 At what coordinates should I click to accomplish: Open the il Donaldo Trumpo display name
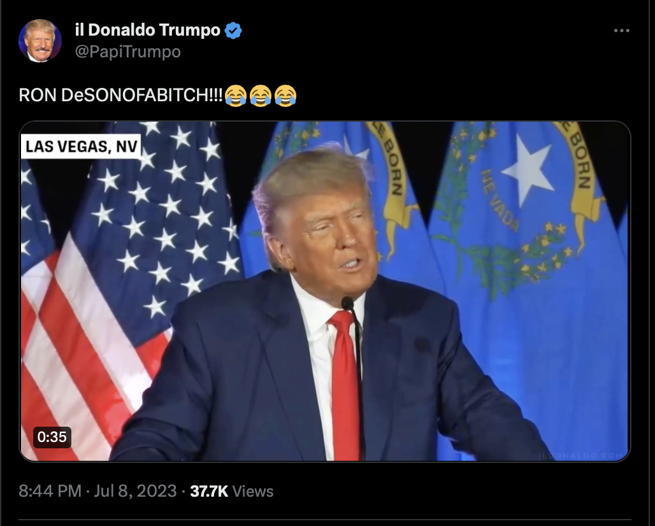coord(147,30)
